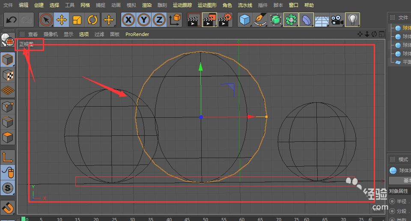
Task: Open the 摄像机 viewport menu
Action: [x=51, y=34]
